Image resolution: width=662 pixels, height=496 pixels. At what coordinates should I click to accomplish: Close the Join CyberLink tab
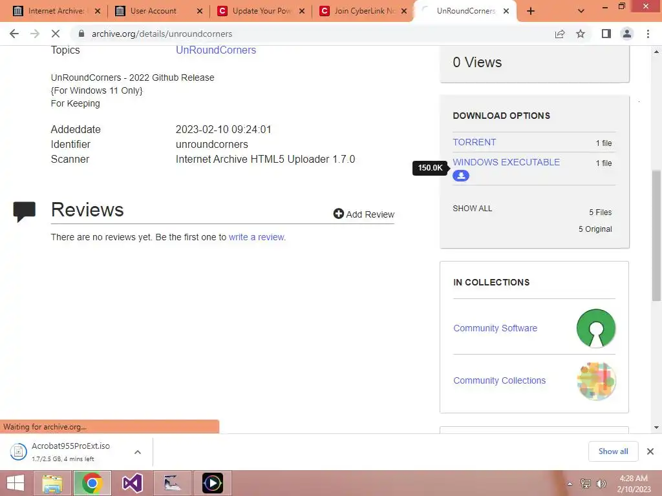coord(404,11)
